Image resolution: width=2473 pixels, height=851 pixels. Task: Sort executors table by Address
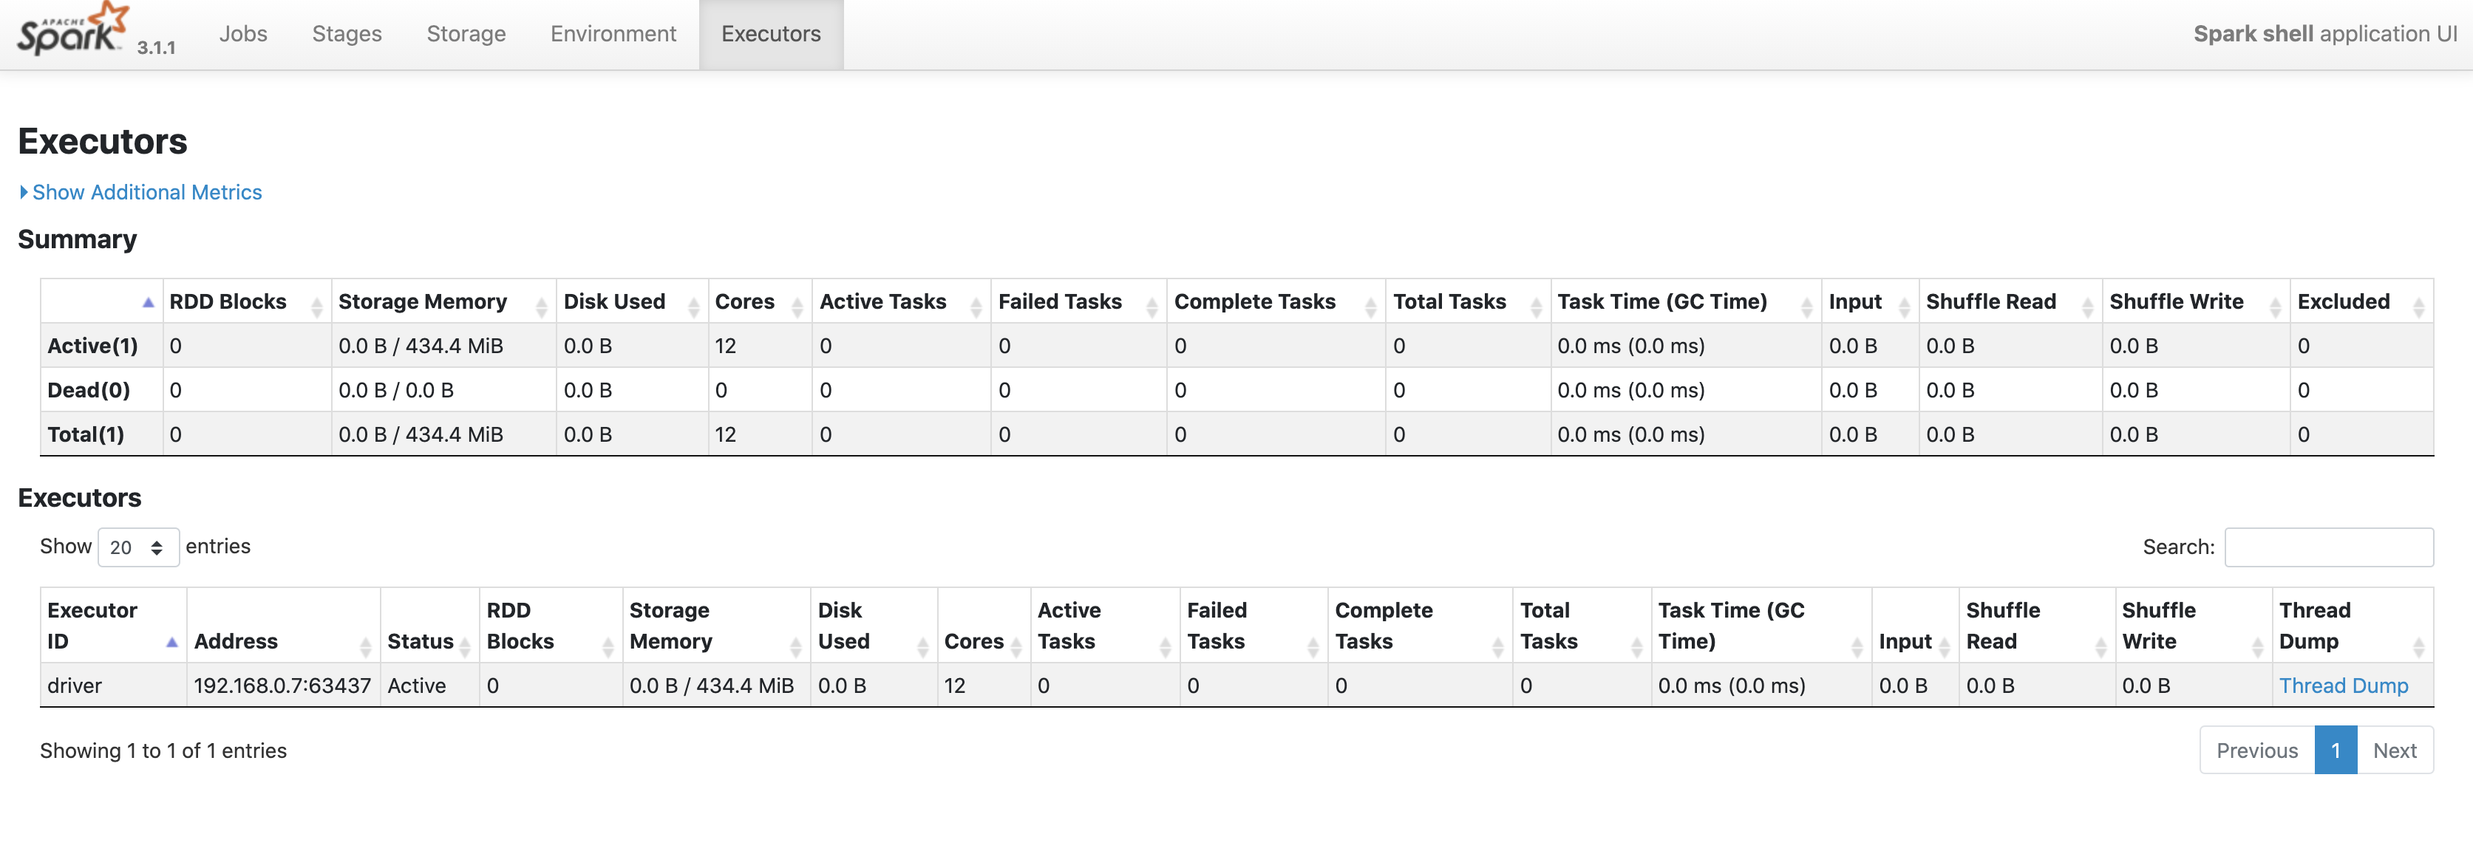pos(237,641)
